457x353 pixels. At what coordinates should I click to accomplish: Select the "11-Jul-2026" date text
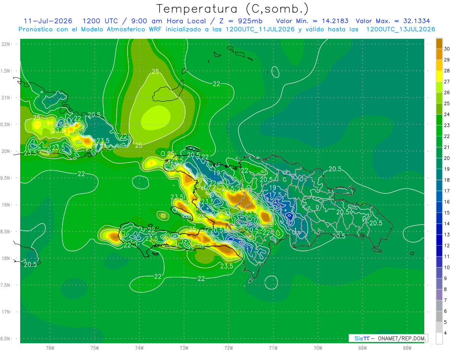[48, 21]
